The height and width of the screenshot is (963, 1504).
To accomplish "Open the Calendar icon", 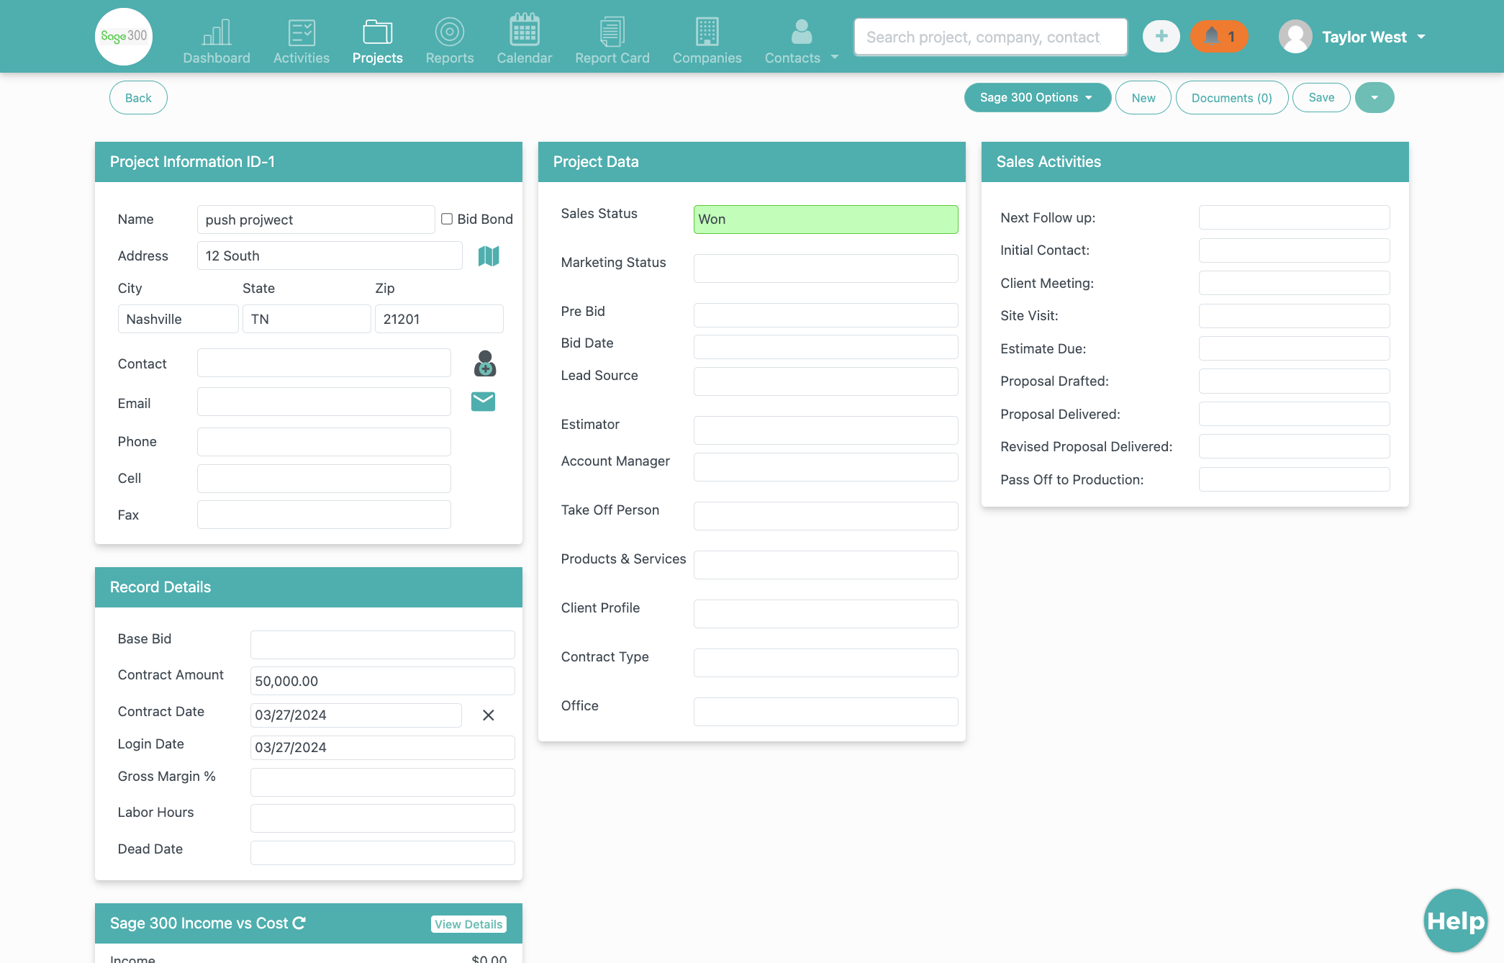I will coord(525,30).
